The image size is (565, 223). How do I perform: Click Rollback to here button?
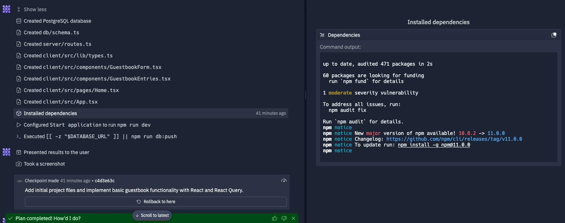(x=156, y=202)
